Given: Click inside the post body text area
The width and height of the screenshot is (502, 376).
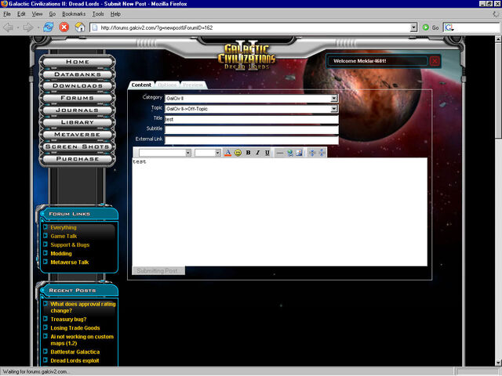Looking at the screenshot, I should tap(279, 211).
